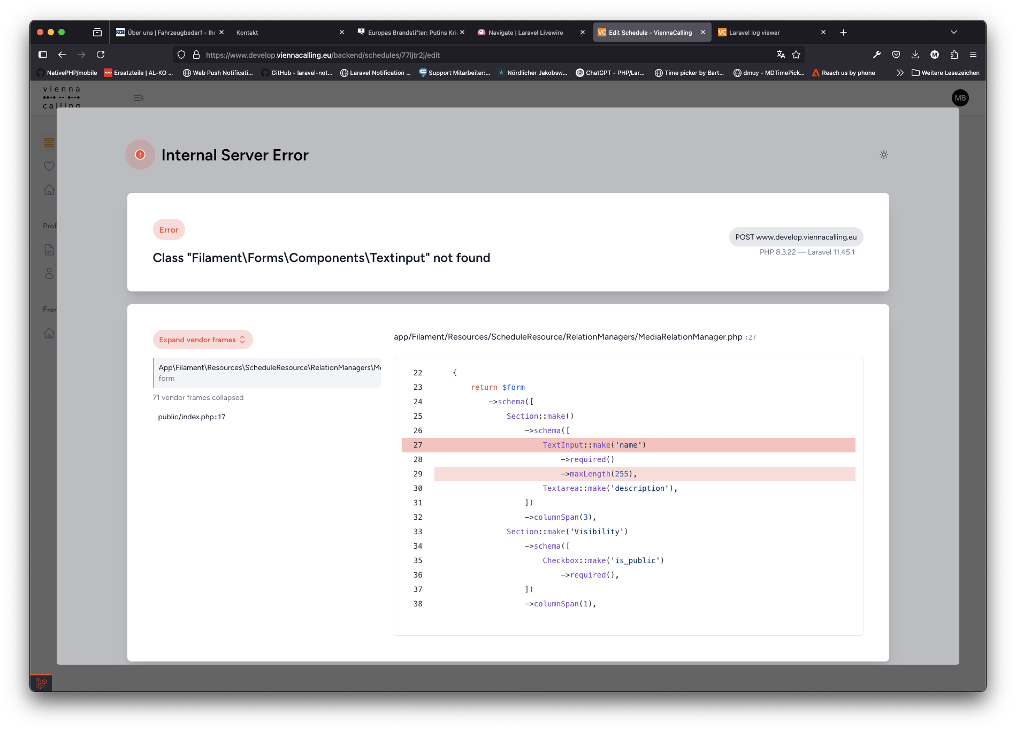Click the Laravel debugbar icon at bottom left
Viewport: 1016px width, 731px height.
tap(41, 683)
